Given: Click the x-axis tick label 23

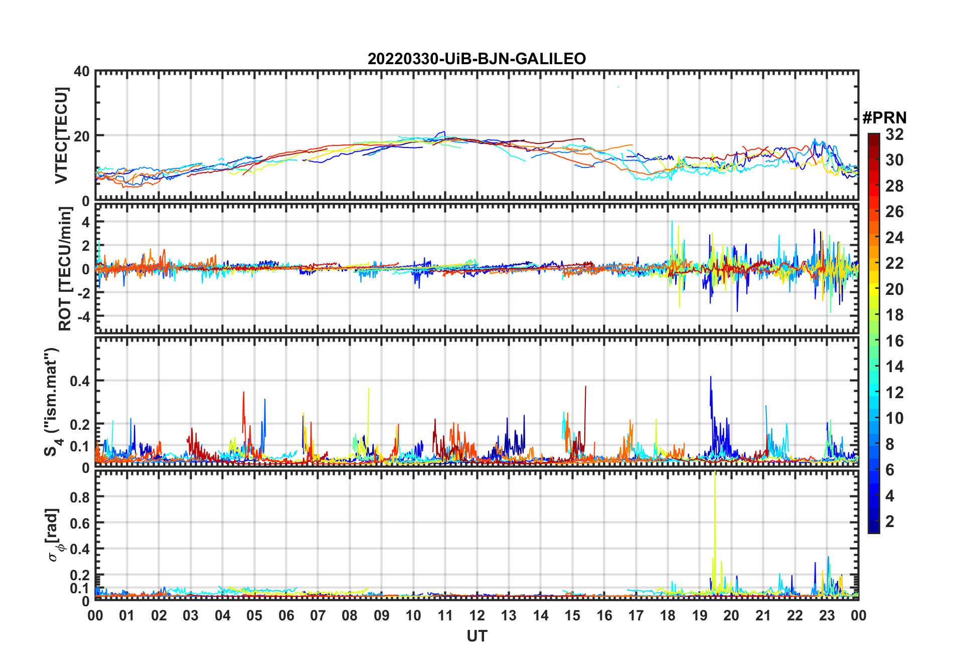Looking at the screenshot, I should point(827,616).
